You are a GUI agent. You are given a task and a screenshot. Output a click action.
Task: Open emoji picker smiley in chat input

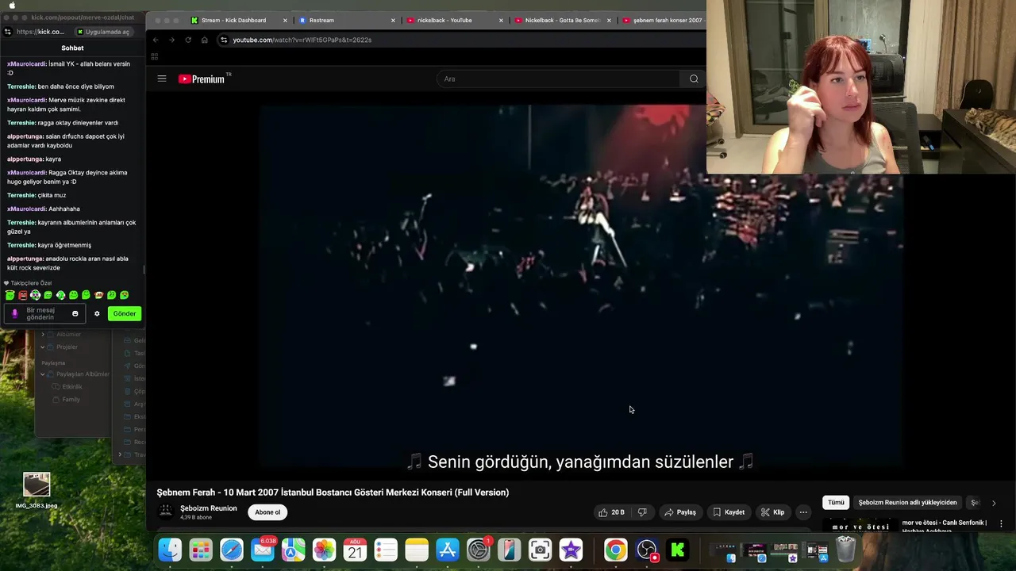(x=75, y=313)
